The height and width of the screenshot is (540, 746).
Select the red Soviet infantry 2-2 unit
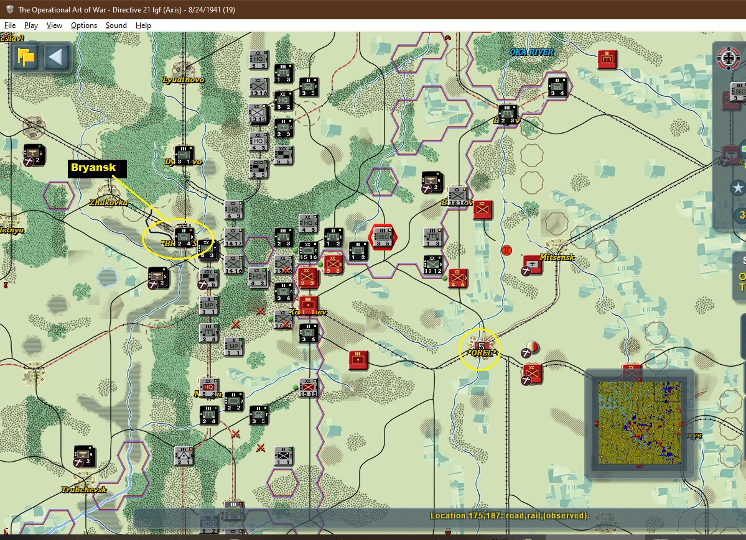click(307, 278)
